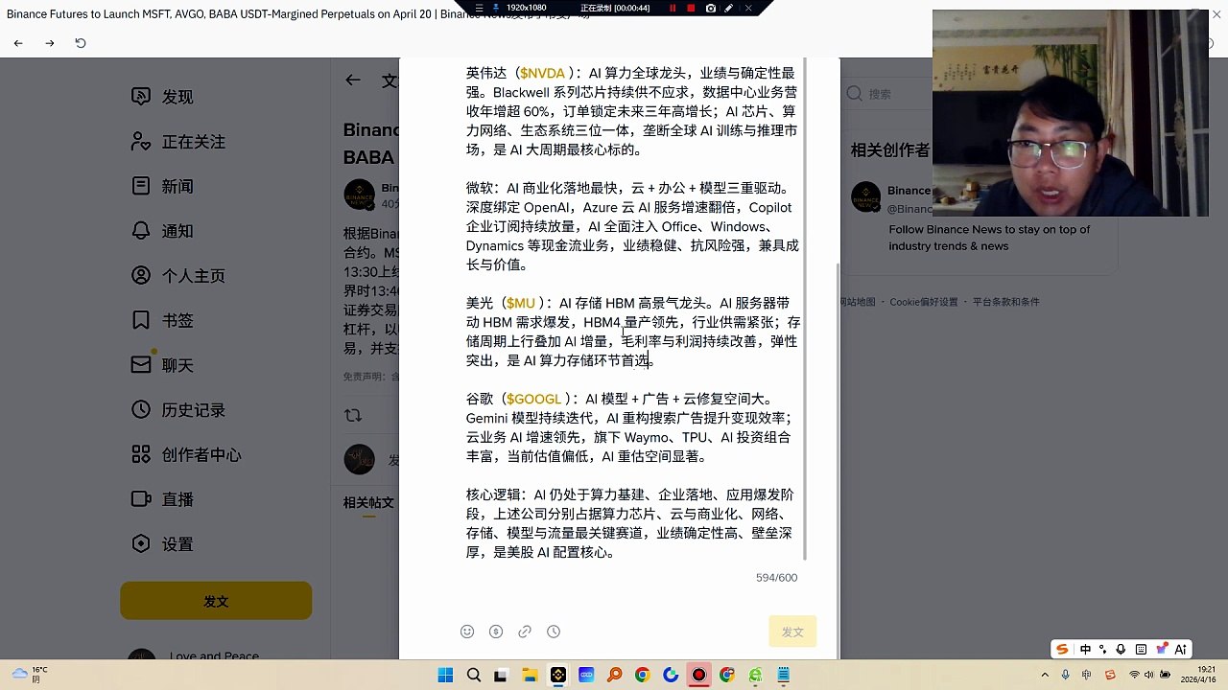
Task: Stop the screen recording
Action: 691,8
